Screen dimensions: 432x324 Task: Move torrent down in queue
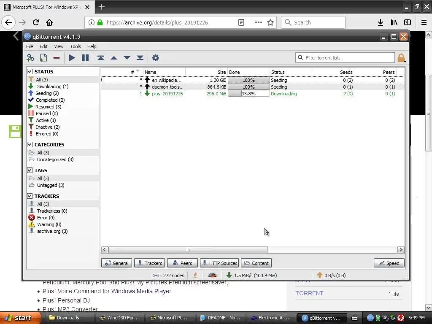click(127, 58)
